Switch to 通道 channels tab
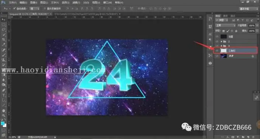The width and height of the screenshot is (260, 139). point(225,16)
